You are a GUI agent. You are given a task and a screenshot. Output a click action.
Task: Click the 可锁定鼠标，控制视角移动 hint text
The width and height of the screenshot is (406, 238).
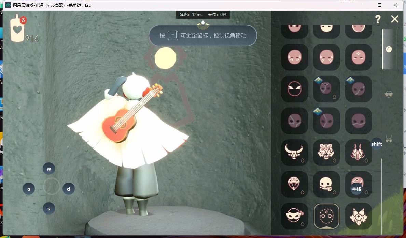(x=213, y=36)
